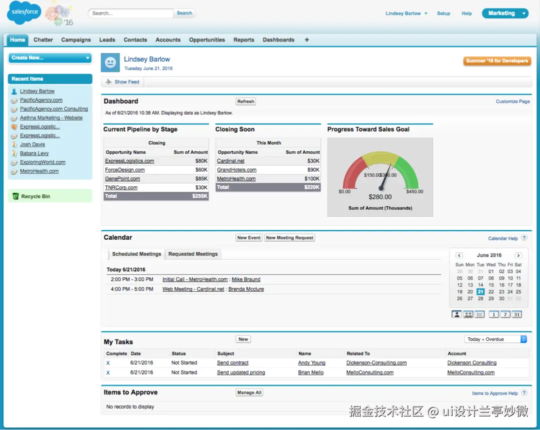The height and width of the screenshot is (430, 540).
Task: Click the Items to Approve Help question icon
Action: click(524, 393)
